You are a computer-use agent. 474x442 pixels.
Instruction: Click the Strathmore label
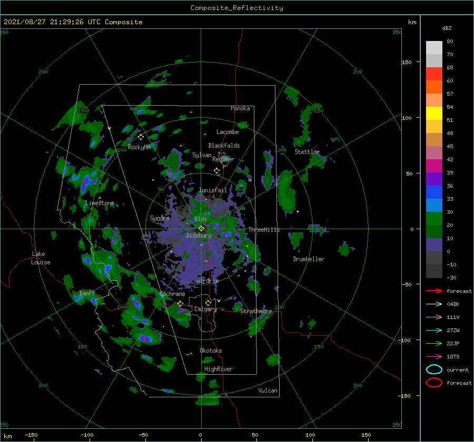tap(256, 311)
